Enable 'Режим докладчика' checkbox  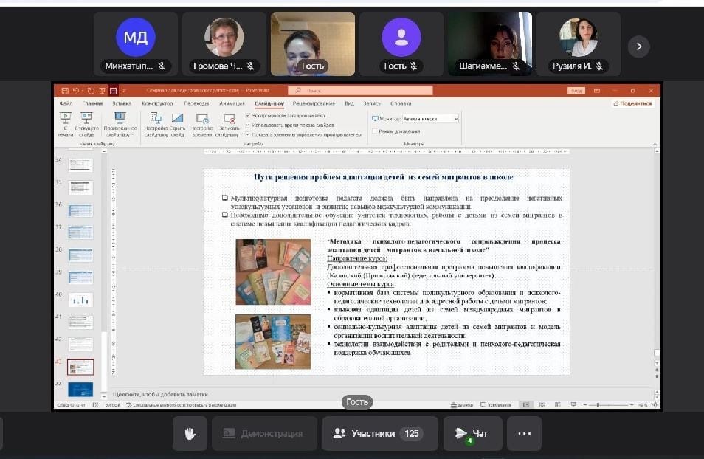tap(375, 131)
